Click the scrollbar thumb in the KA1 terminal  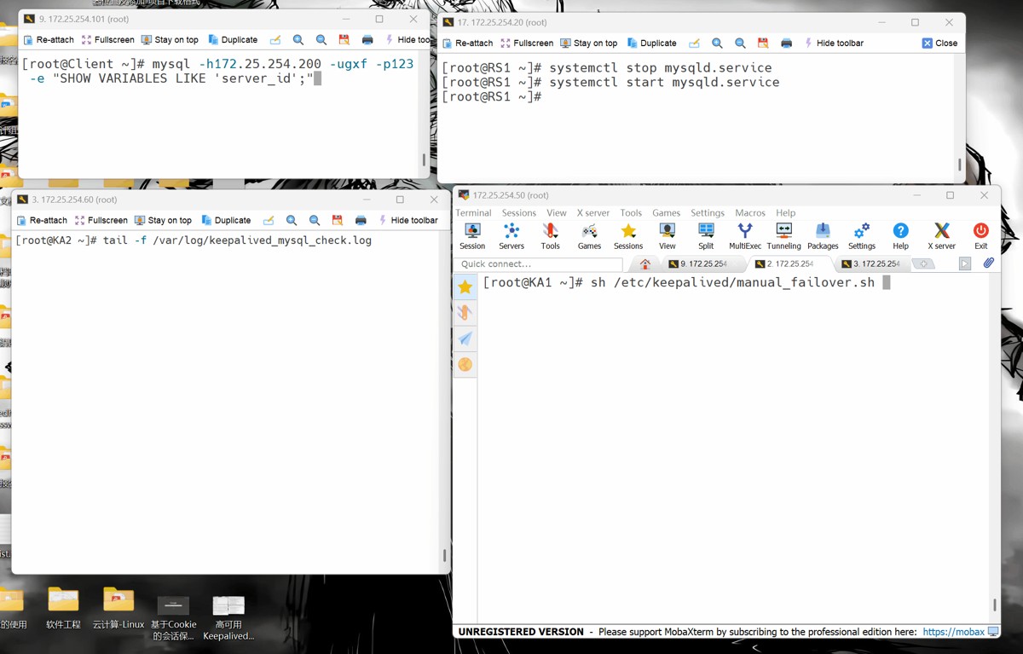tap(994, 605)
